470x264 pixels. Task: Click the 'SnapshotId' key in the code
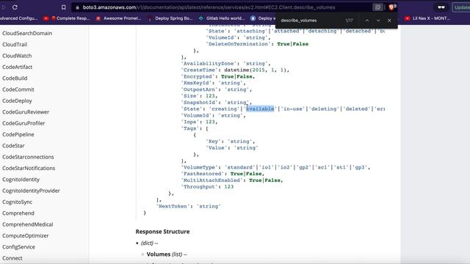point(199,103)
